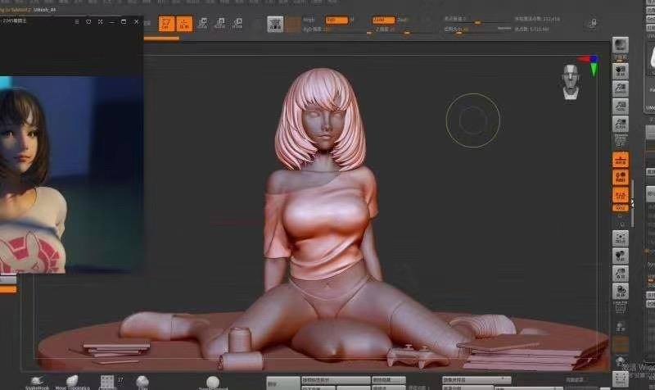Image resolution: width=655 pixels, height=390 pixels.
Task: Click the XYZ axis orientation gizmo
Action: (x=588, y=59)
